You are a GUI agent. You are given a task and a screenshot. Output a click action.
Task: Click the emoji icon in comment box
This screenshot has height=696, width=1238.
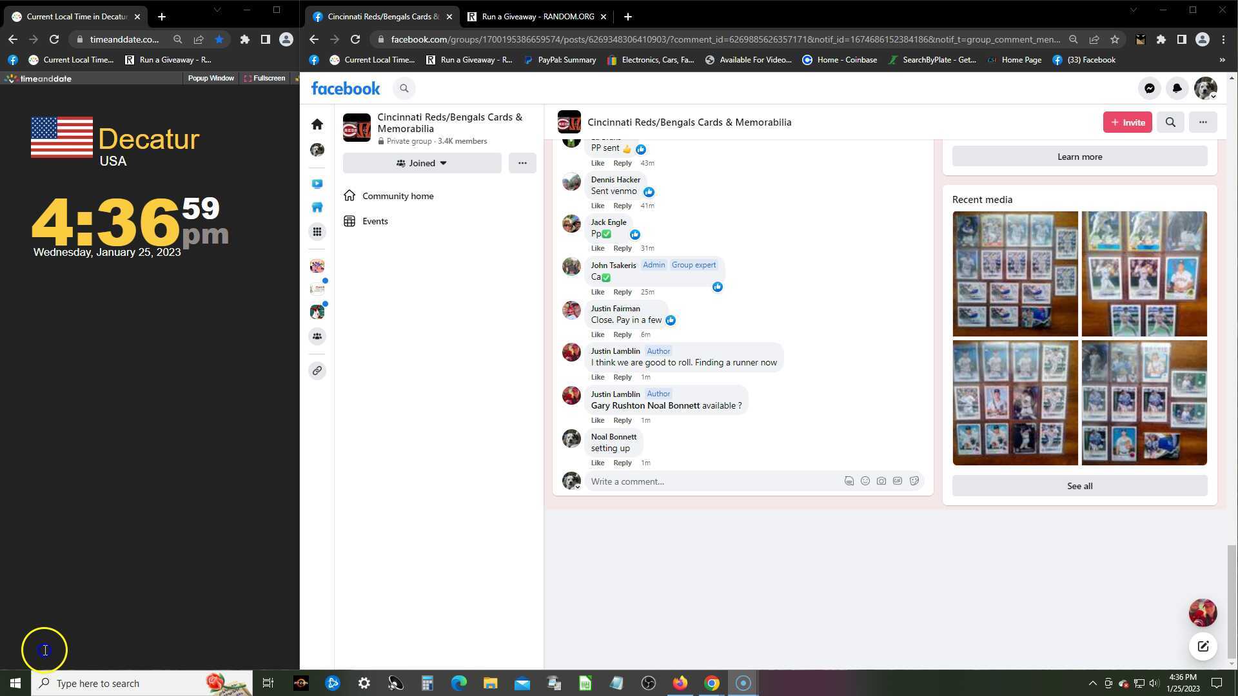click(865, 481)
